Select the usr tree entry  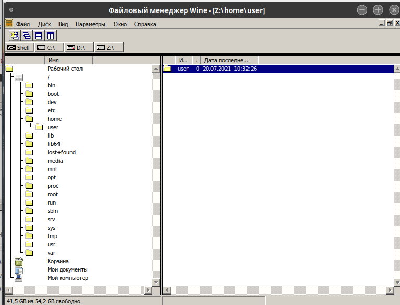coord(51,244)
